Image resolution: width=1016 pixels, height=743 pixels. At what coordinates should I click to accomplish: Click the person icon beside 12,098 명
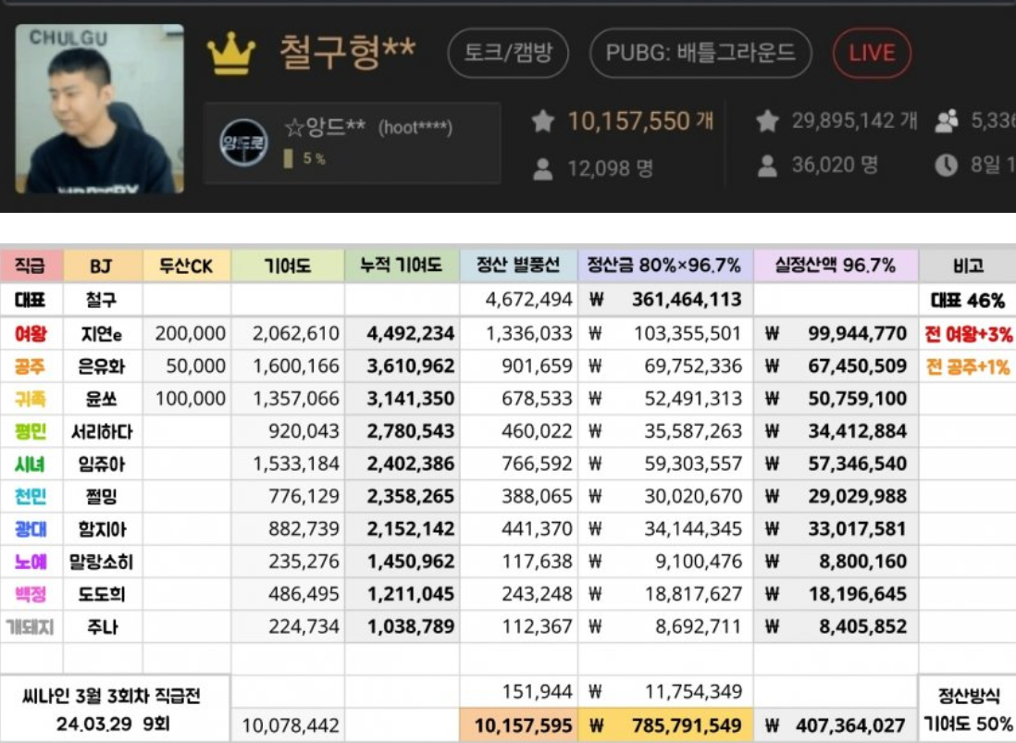pyautogui.click(x=542, y=169)
